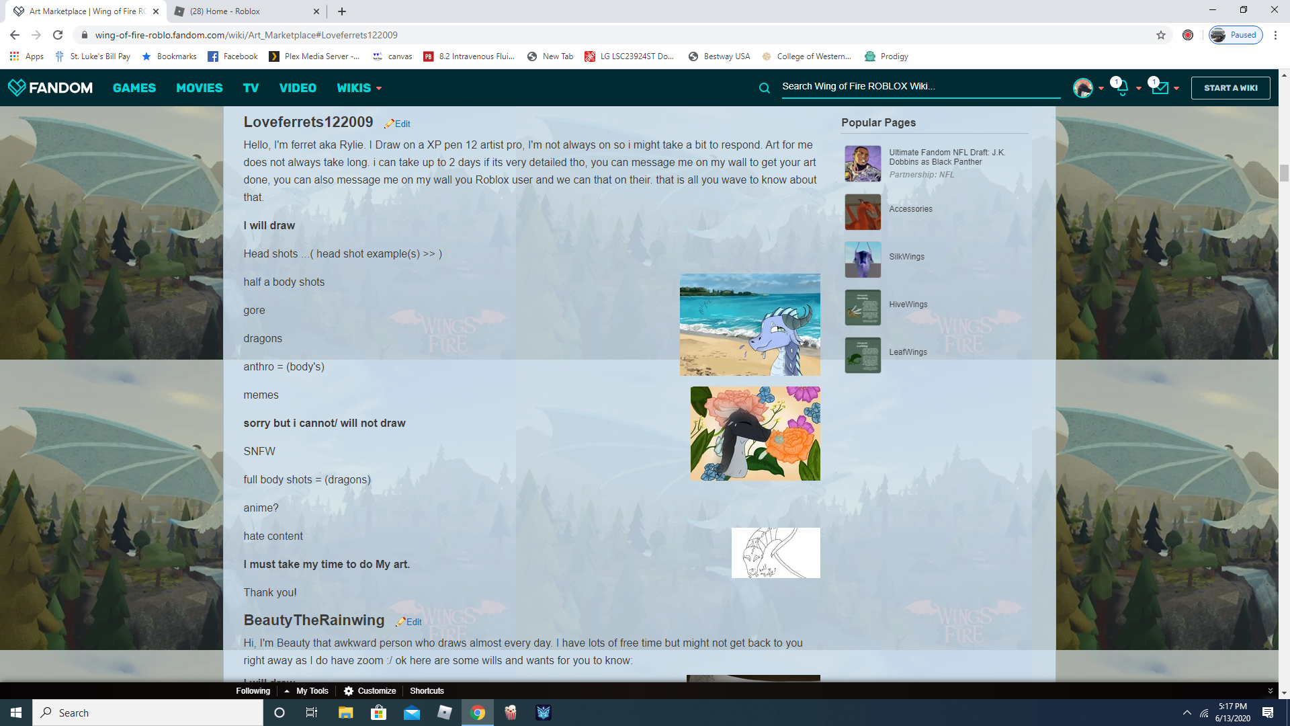Expand the My Tools menu
Screen dimensions: 1290x726
tap(312, 690)
